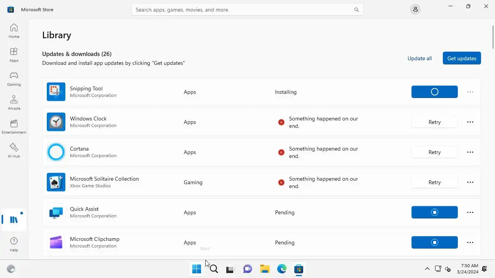This screenshot has height=278, width=495.
Task: Open the widgets icon on taskbar
Action: 11,269
